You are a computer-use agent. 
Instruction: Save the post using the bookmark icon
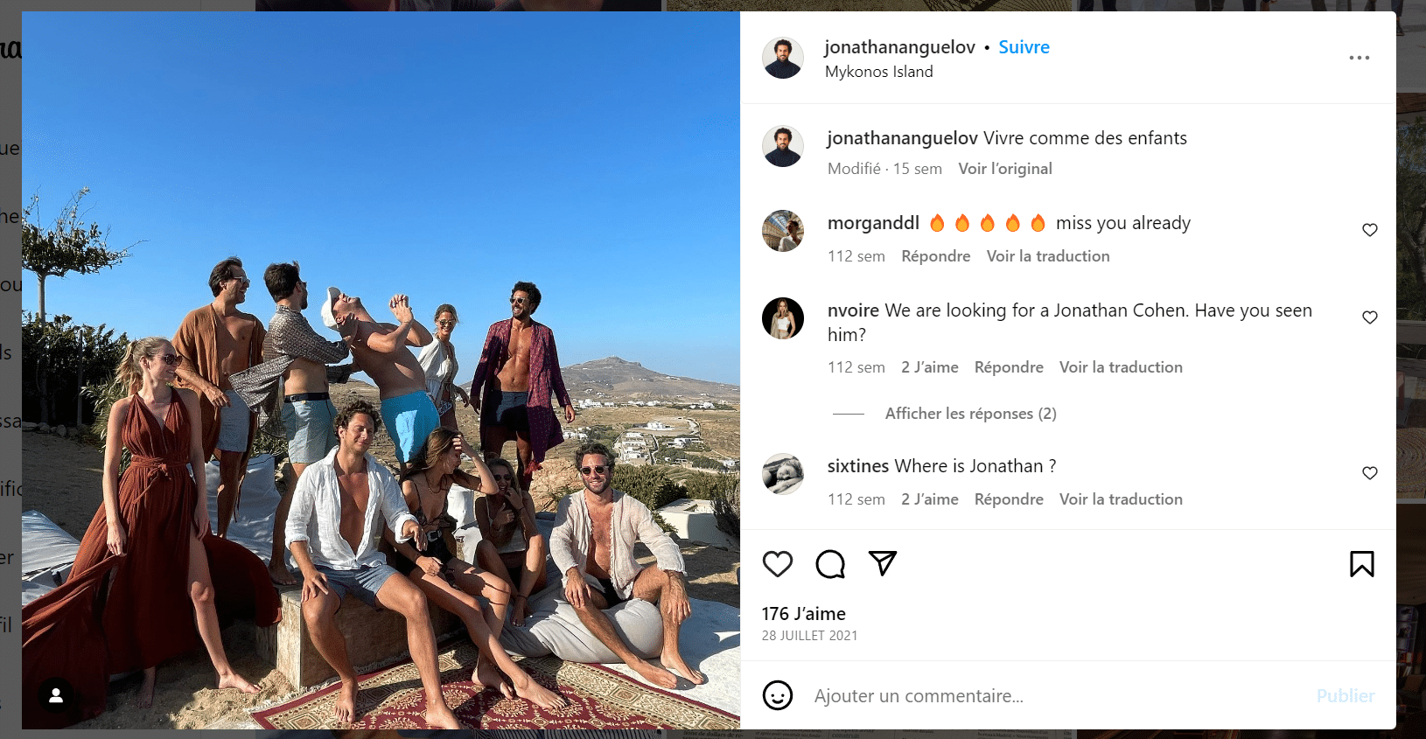[1361, 563]
